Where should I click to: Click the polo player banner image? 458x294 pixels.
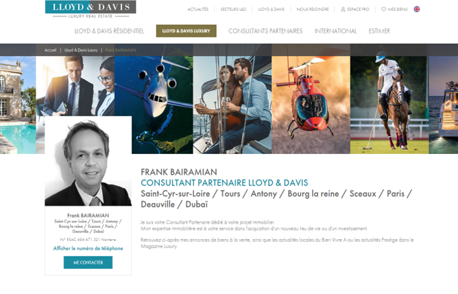click(390, 105)
